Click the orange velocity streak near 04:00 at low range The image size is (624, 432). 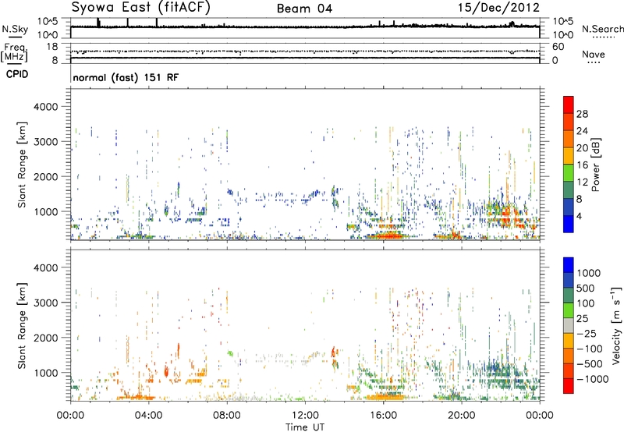click(135, 397)
